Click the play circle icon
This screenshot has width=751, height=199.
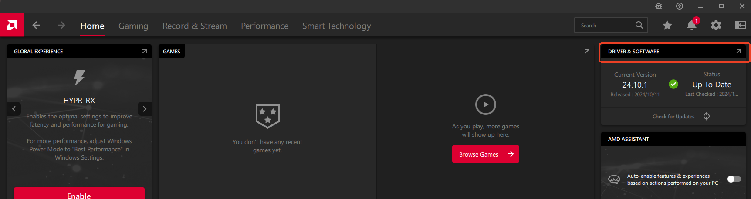(x=486, y=104)
